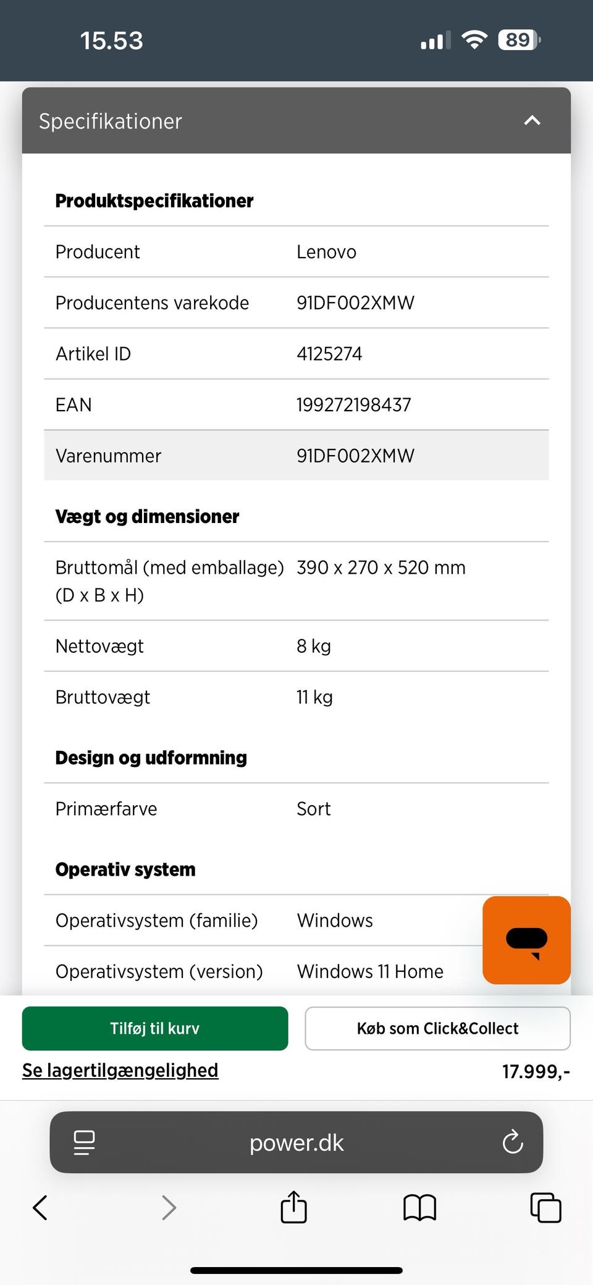The width and height of the screenshot is (593, 1285).
Task: Open Safari bookmarks book icon
Action: 419,1207
